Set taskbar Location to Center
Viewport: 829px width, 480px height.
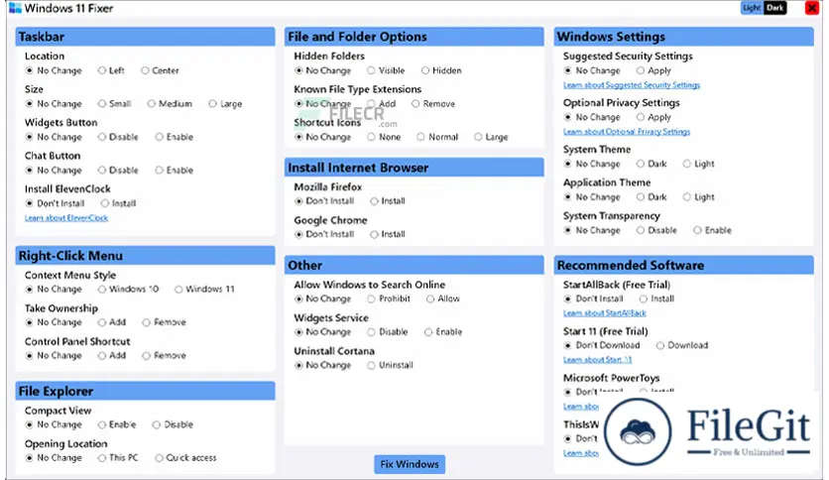[x=160, y=70]
